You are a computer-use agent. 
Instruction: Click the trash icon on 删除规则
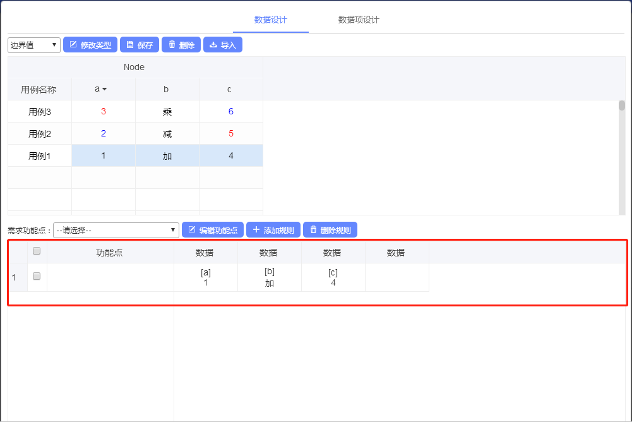(313, 230)
